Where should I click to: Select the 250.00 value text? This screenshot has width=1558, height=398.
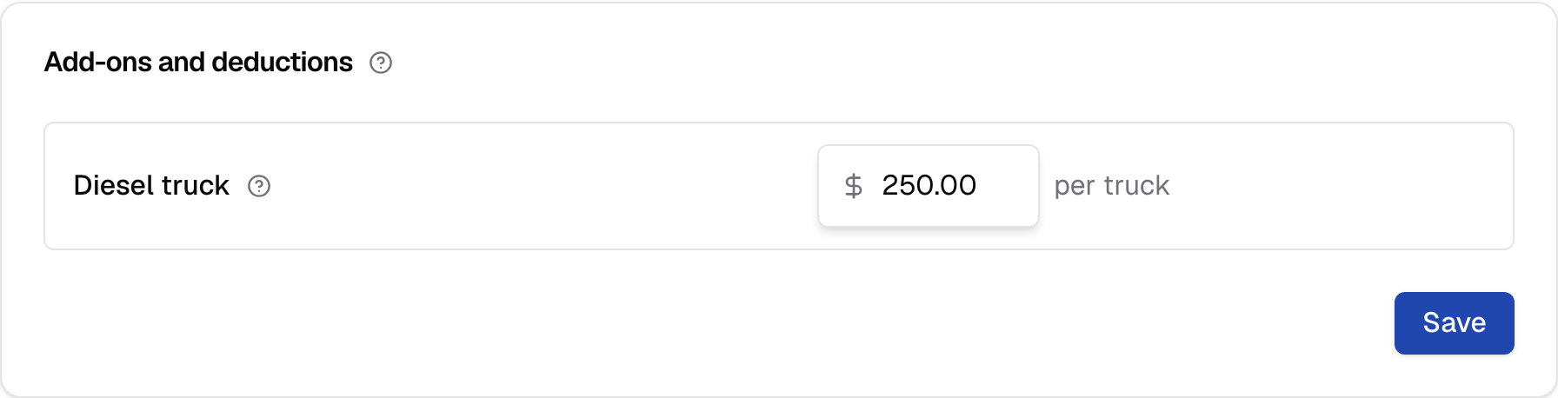(929, 185)
